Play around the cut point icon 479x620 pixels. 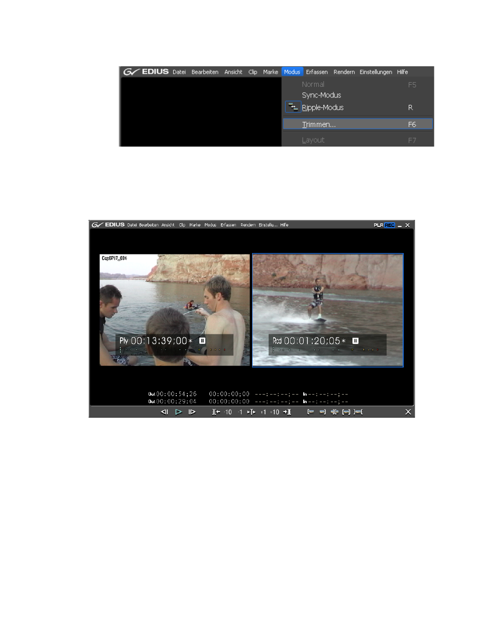point(251,412)
